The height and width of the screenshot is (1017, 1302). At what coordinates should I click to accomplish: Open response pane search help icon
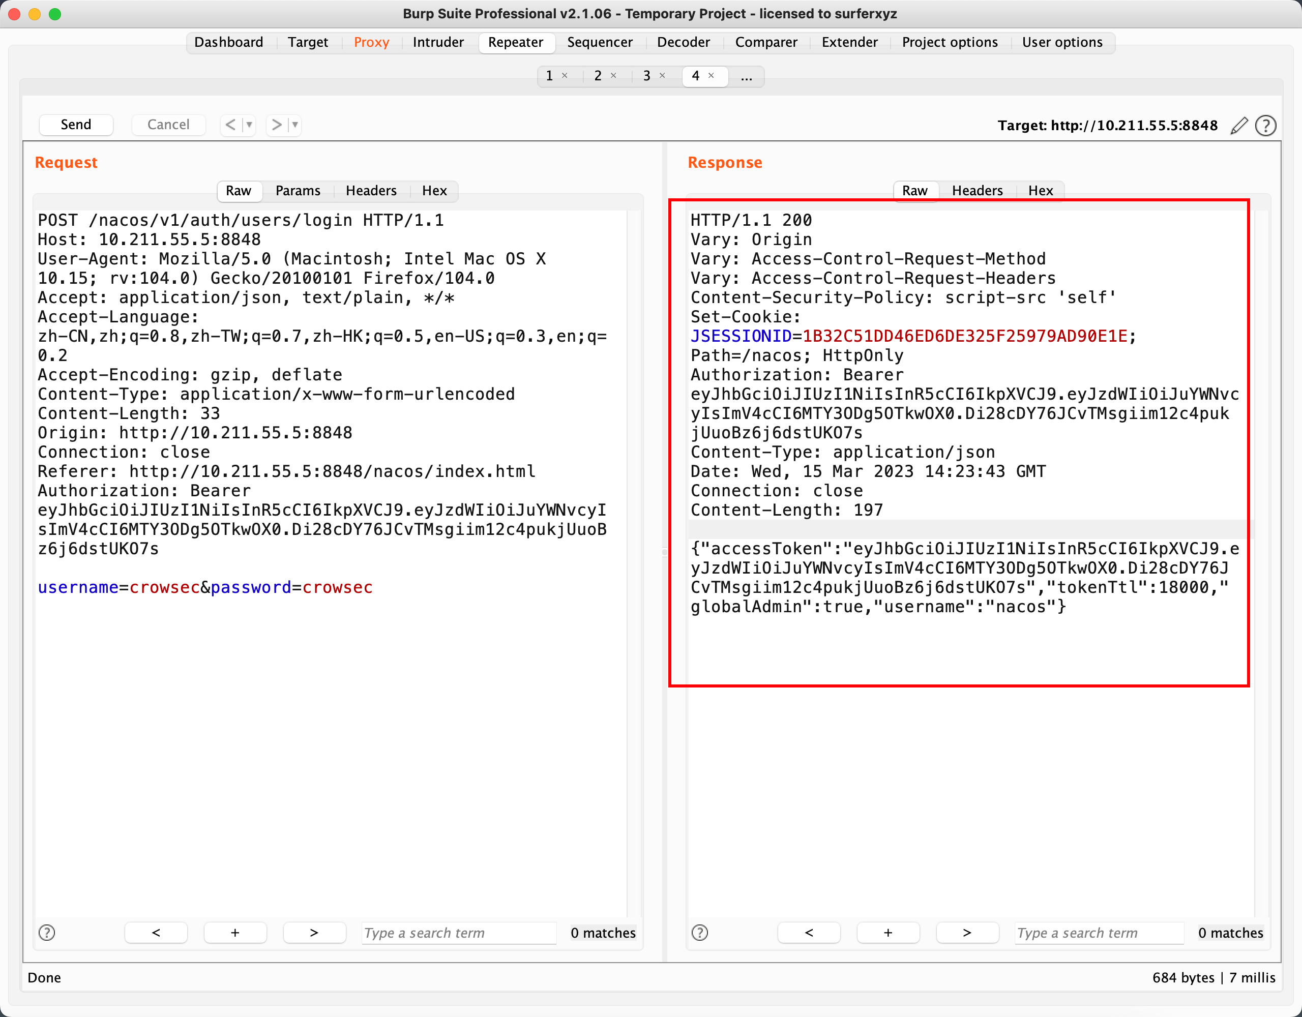point(699,933)
